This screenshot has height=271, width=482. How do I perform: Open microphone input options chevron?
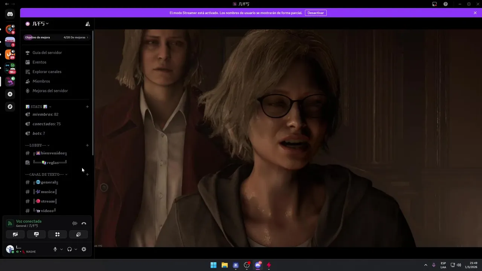pyautogui.click(x=61, y=249)
